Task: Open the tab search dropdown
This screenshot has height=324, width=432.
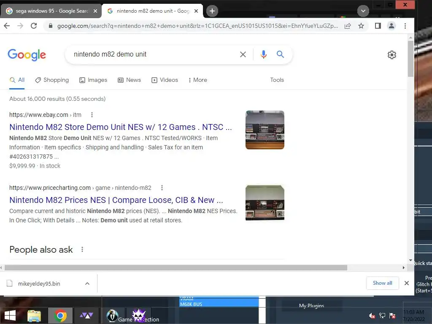Action: [363, 11]
